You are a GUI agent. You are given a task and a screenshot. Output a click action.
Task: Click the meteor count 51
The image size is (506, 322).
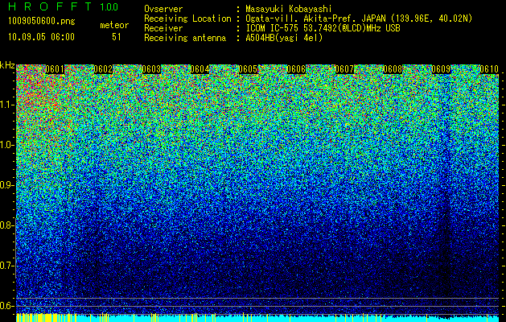pyautogui.click(x=117, y=37)
